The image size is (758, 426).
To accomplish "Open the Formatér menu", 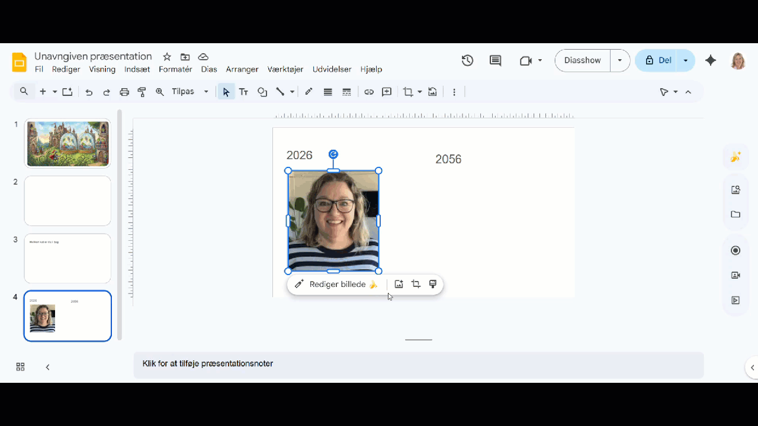I will [x=175, y=69].
